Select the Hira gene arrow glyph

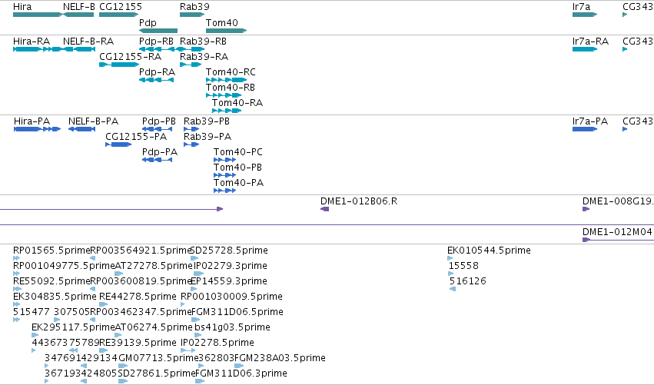(38, 15)
